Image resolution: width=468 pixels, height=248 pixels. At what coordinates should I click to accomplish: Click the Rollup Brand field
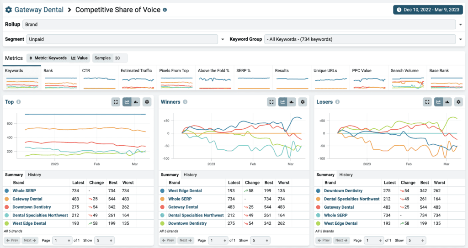pyautogui.click(x=239, y=25)
